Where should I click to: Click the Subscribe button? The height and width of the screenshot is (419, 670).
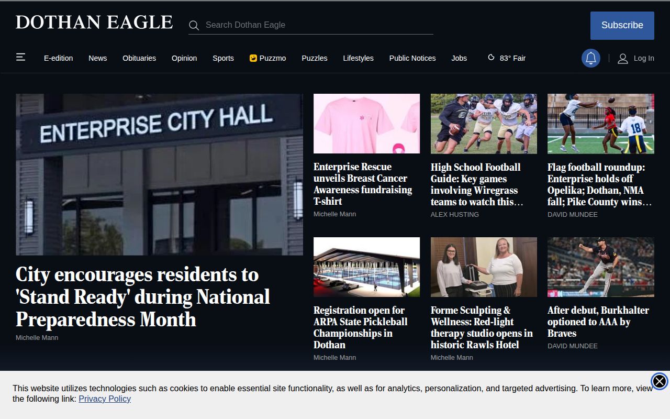[x=622, y=26]
